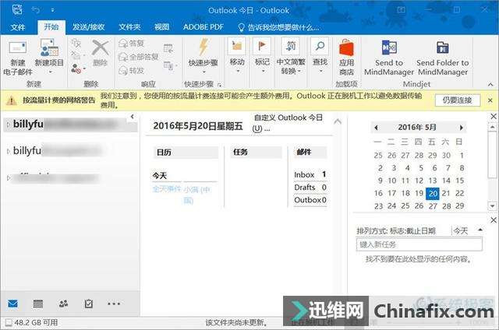The height and width of the screenshot is (330, 499).
Task: Switch to Mail view envelope icon
Action: [x=12, y=304]
